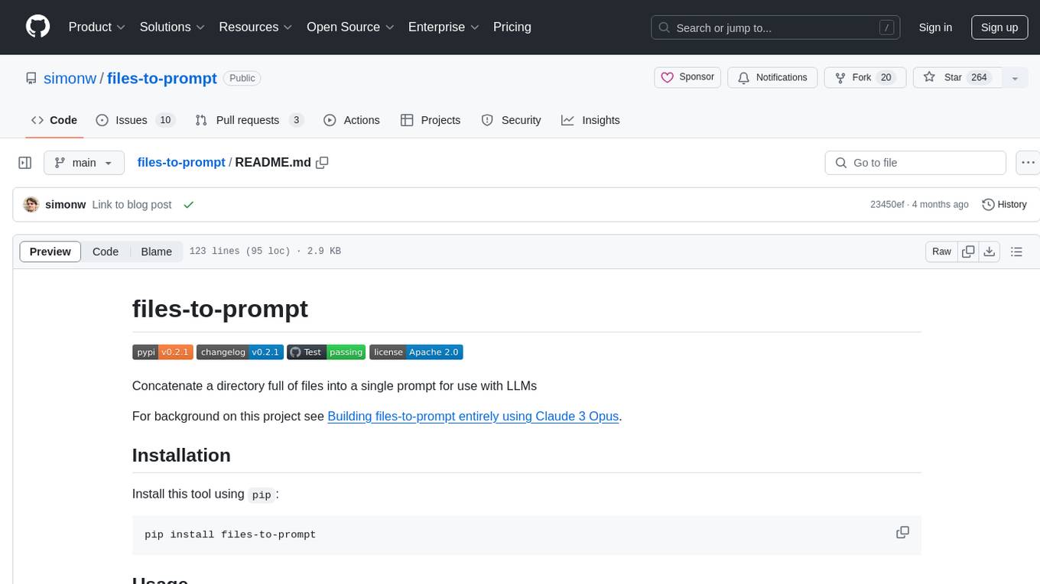Click the Installation heading
Screen dimensions: 1040x584
(181, 455)
